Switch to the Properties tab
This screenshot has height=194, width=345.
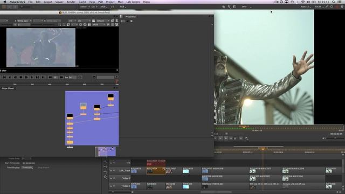[130, 17]
